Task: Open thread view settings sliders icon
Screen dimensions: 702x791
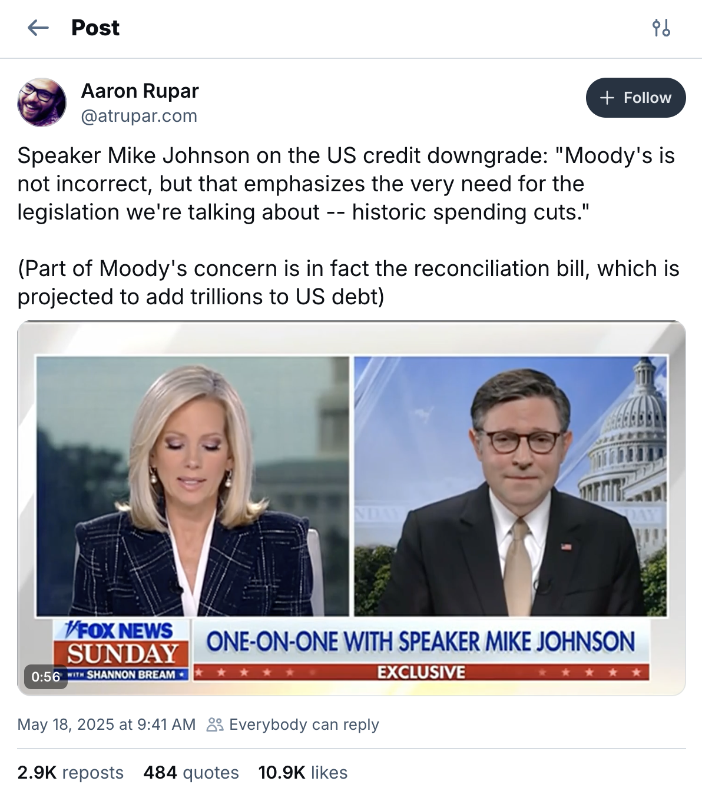Action: (x=661, y=28)
